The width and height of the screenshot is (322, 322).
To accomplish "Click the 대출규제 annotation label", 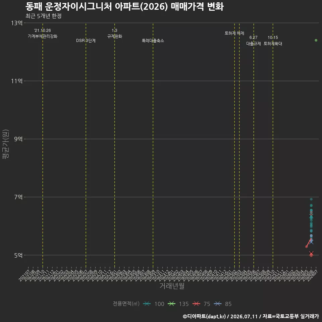I will [254, 44].
